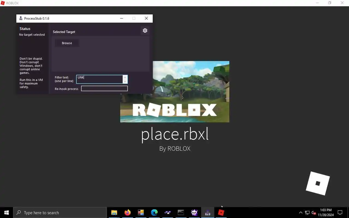The image size is (349, 218).
Task: Open the Windows Start menu
Action: click(7, 213)
